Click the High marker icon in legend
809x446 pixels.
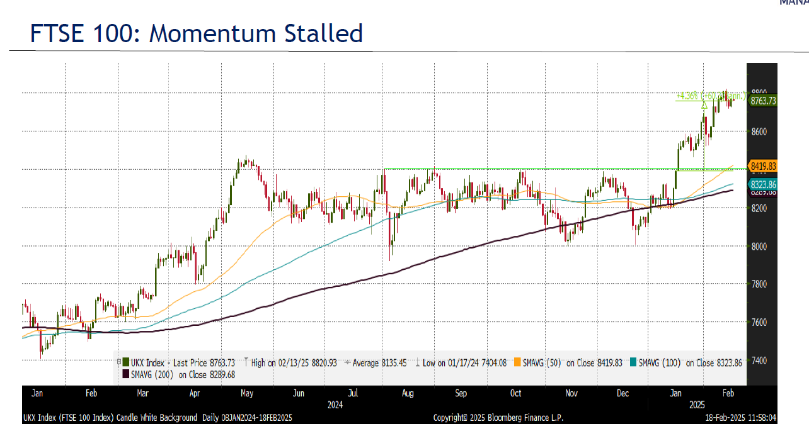pos(244,363)
